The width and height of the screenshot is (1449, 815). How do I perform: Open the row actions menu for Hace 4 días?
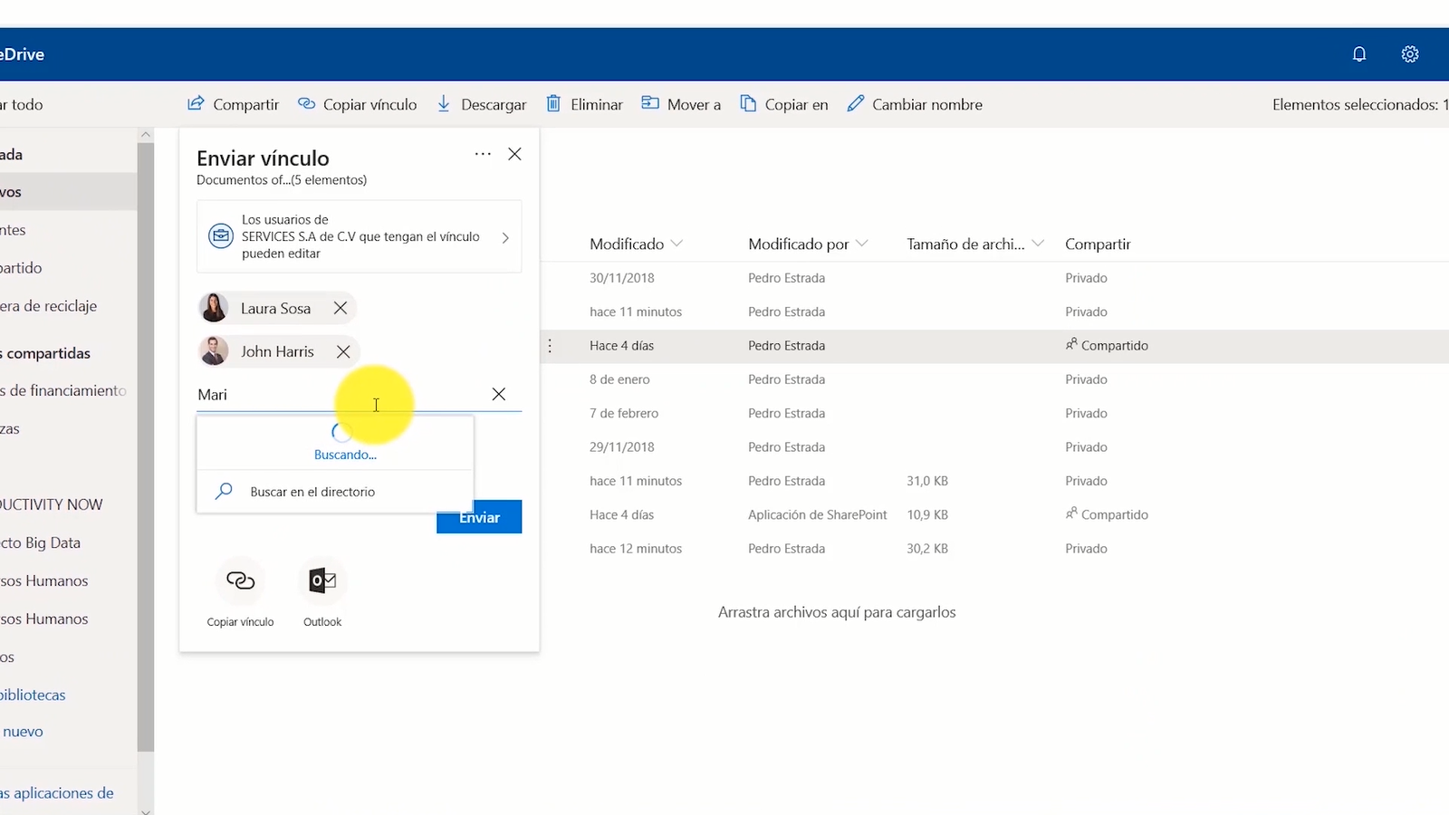point(550,346)
